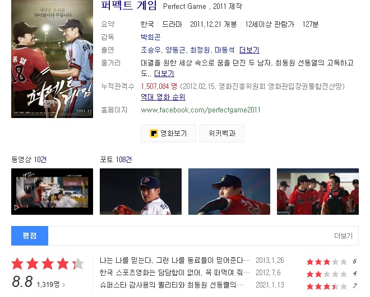
Task: Open photo of players in red Haitai uniforms
Action: (318, 191)
